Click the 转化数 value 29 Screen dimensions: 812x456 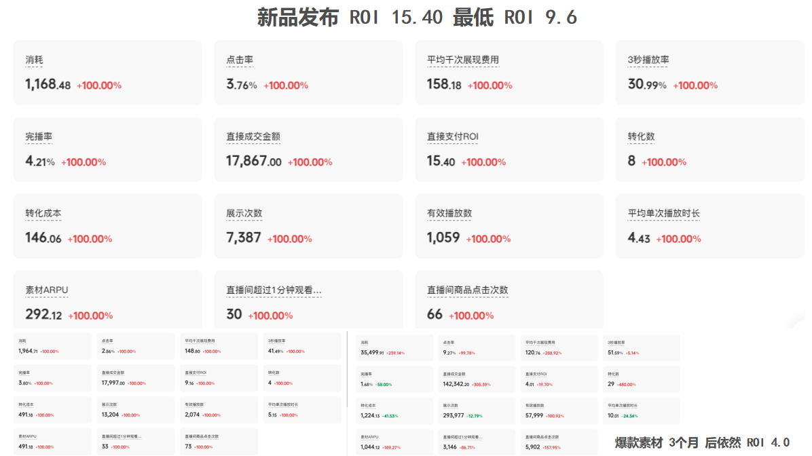click(x=611, y=384)
